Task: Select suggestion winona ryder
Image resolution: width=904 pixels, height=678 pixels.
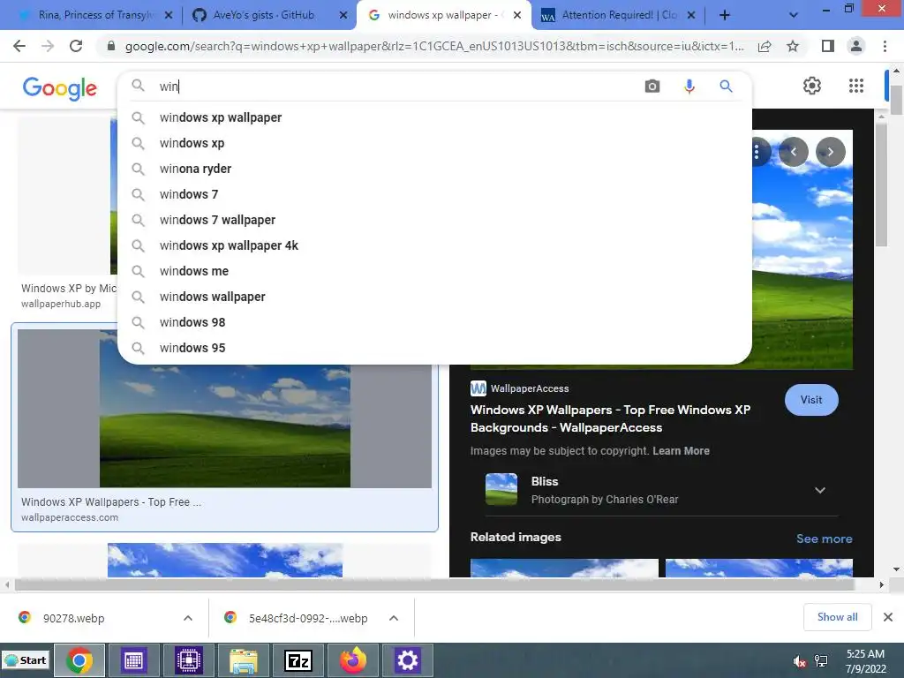Action: click(434, 169)
